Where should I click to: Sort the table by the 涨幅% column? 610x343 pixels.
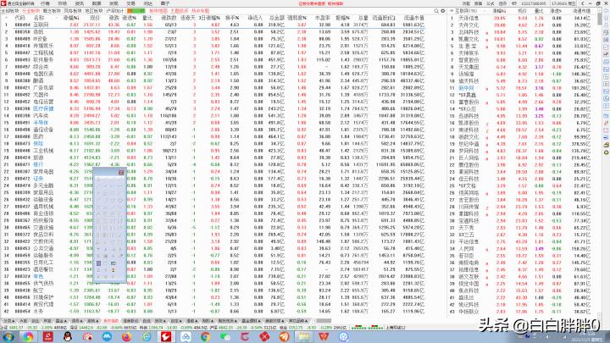point(71,18)
